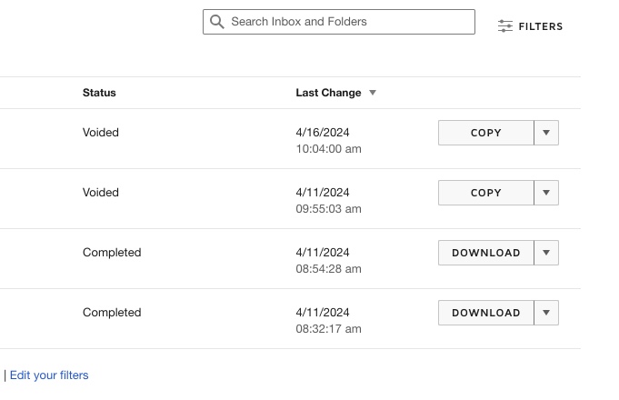Select the Completed status in the 08:32:17 am row
The width and height of the screenshot is (619, 400).
112,313
